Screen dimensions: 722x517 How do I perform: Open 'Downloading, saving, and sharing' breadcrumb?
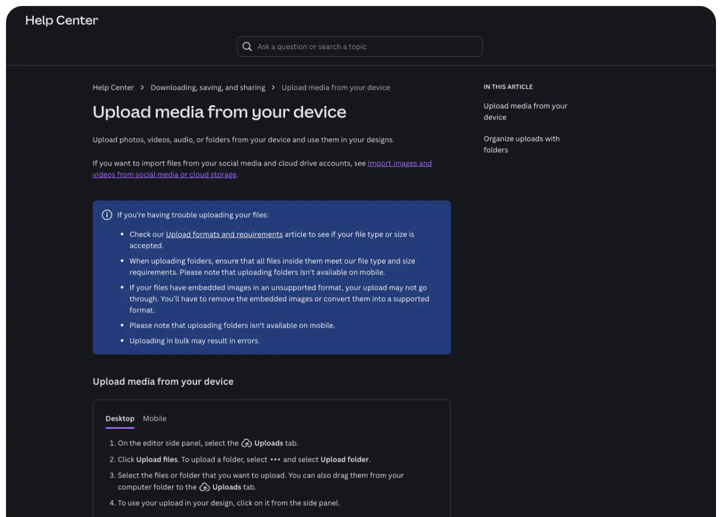click(x=208, y=87)
